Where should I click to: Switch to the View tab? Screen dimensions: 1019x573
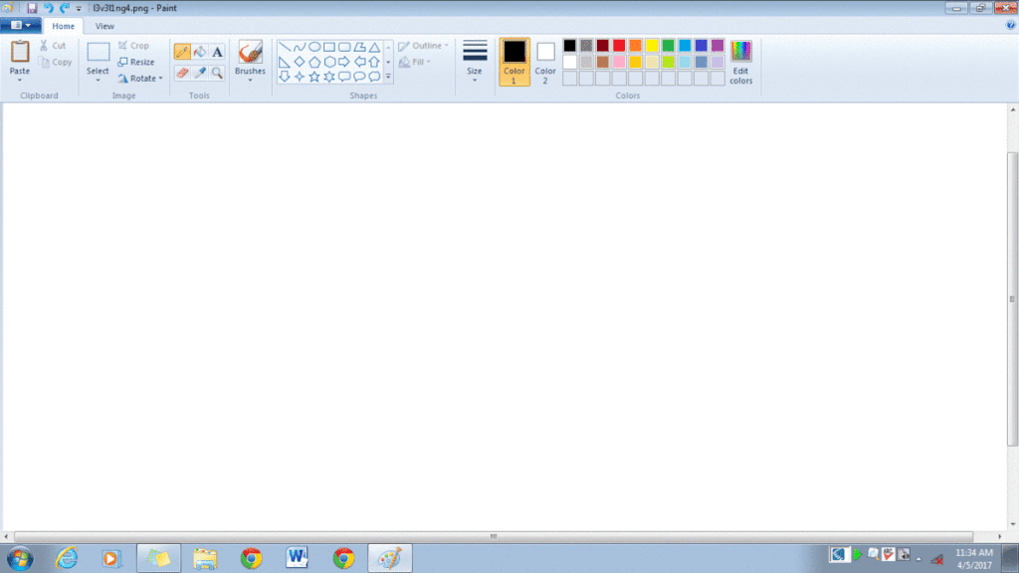coord(104,26)
